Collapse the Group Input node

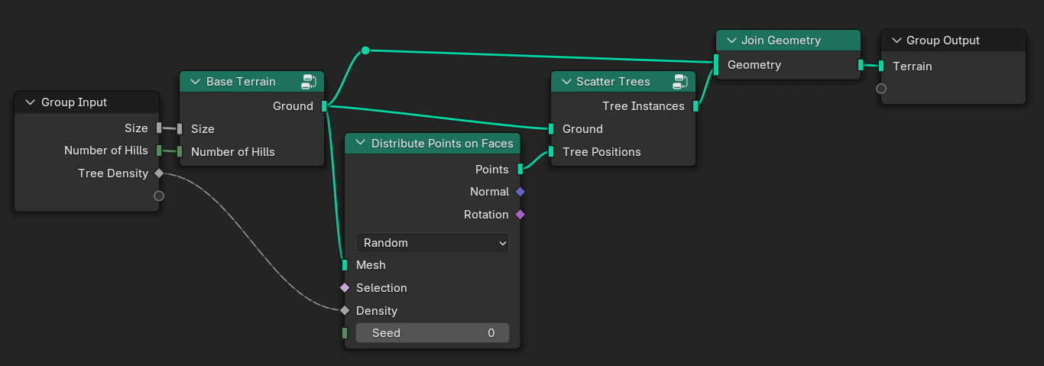pyautogui.click(x=31, y=102)
